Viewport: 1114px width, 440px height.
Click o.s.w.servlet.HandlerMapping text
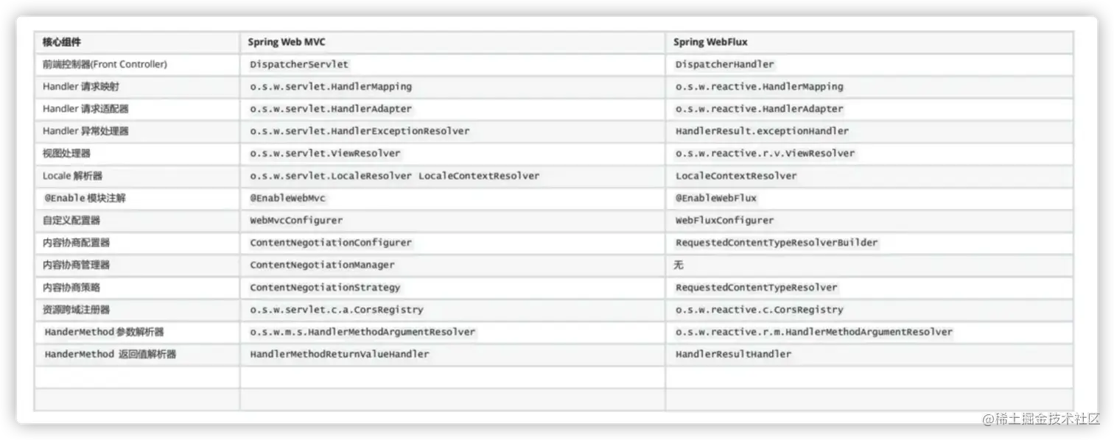(331, 87)
